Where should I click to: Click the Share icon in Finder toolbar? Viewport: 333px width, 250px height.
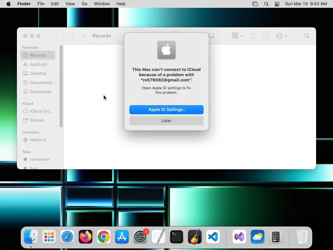pyautogui.click(x=253, y=36)
